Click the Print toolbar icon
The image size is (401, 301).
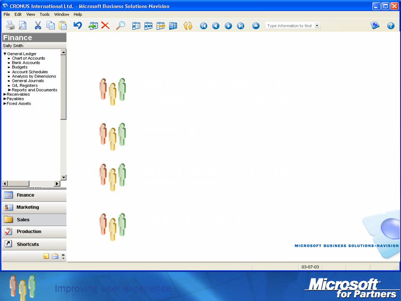click(10, 26)
